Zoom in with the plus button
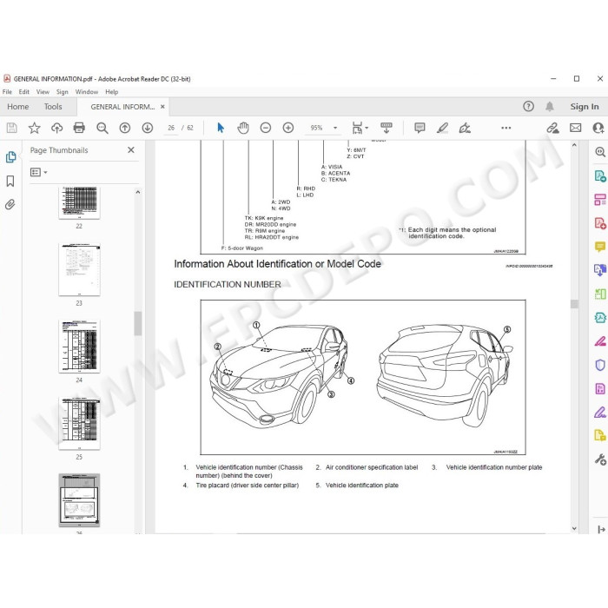 pyautogui.click(x=288, y=128)
